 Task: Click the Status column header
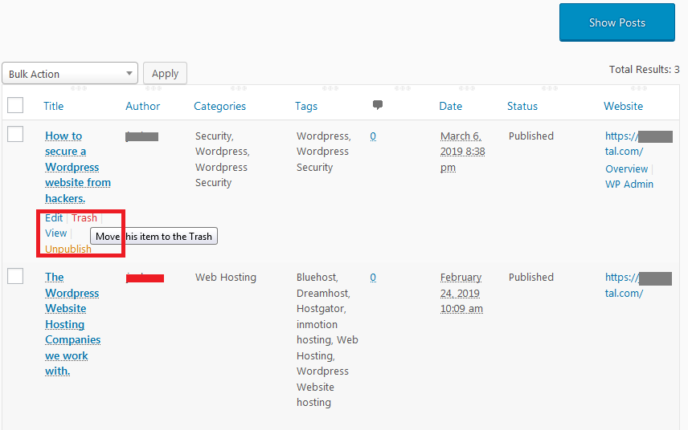(x=522, y=106)
